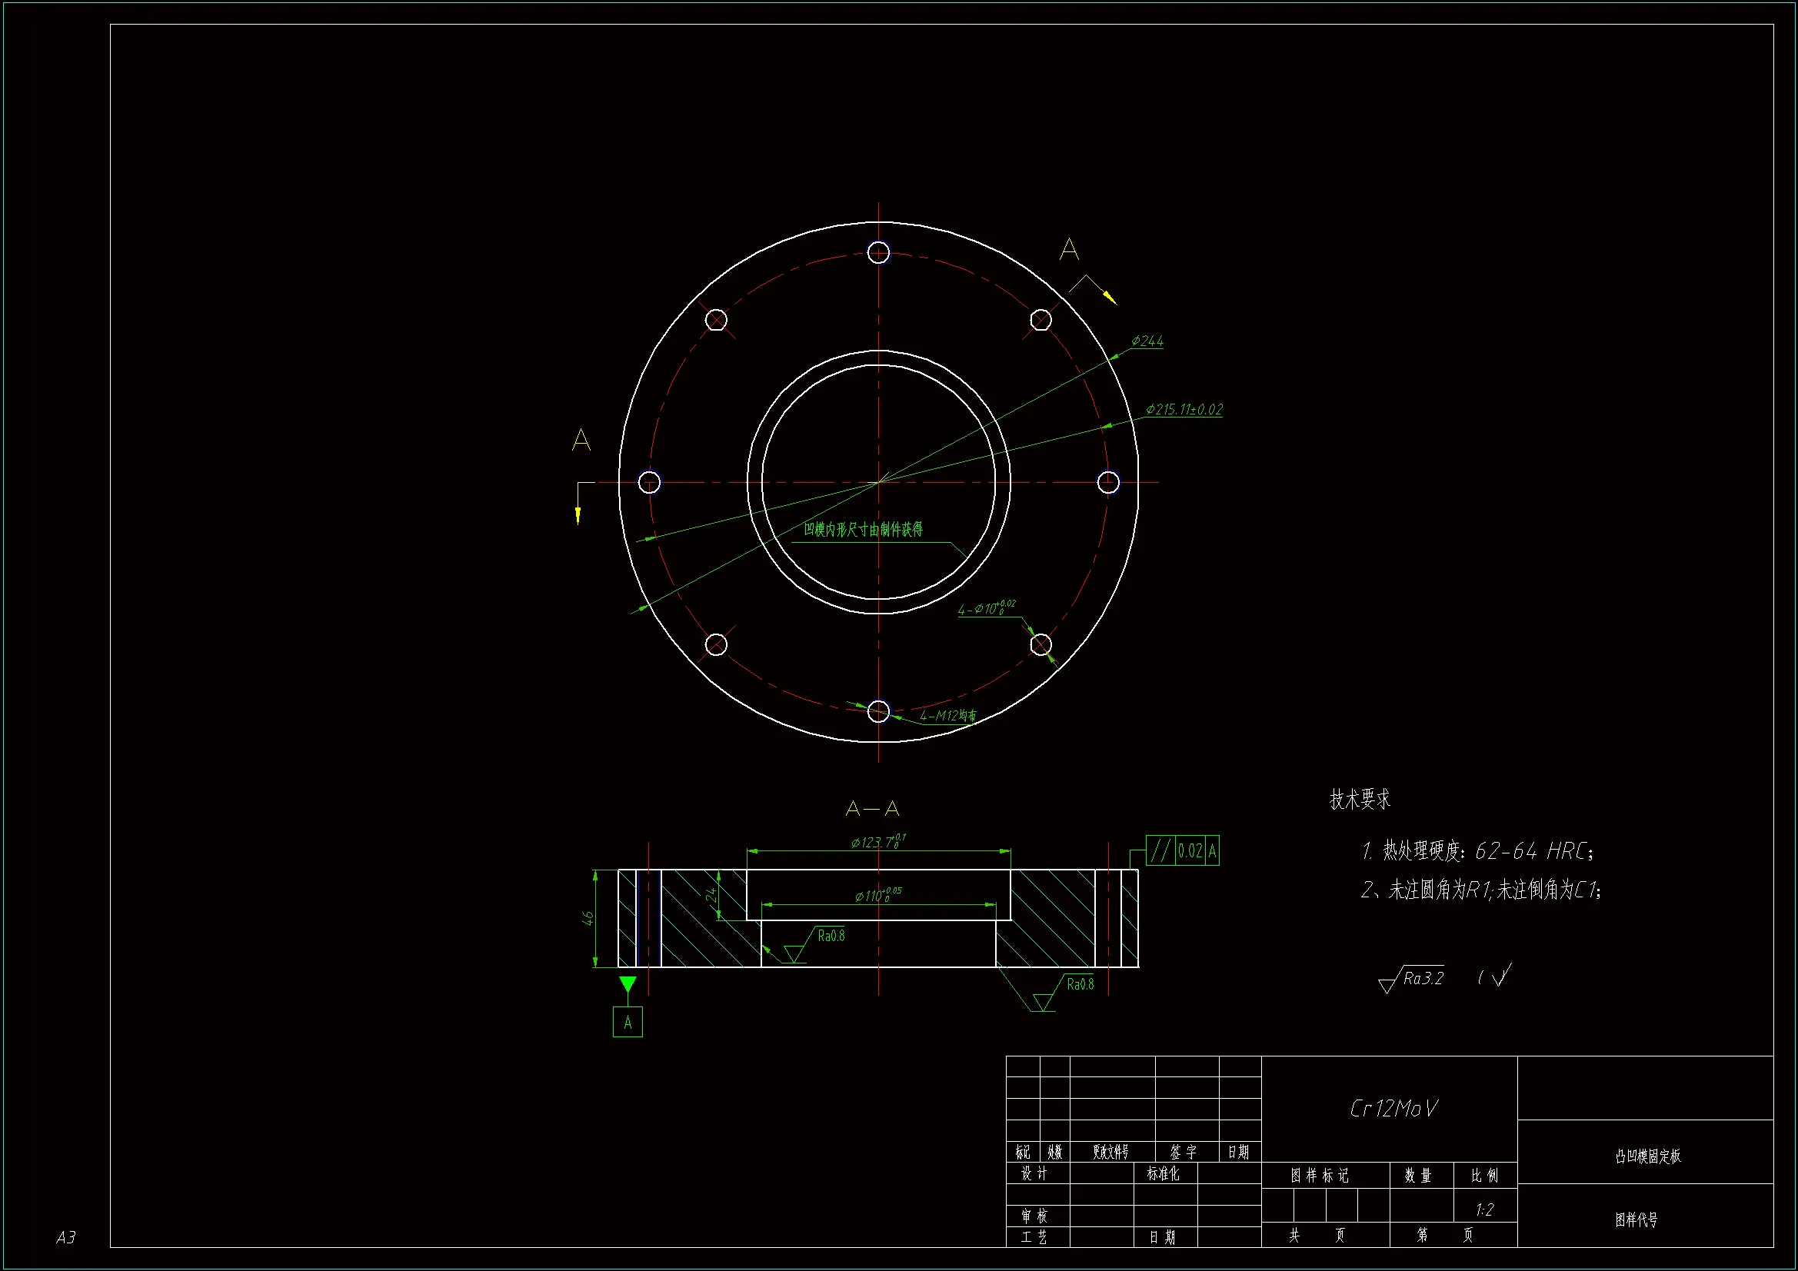Image resolution: width=1798 pixels, height=1271 pixels.
Task: Select the 1:2 scale value cell
Action: pyautogui.click(x=1484, y=1210)
